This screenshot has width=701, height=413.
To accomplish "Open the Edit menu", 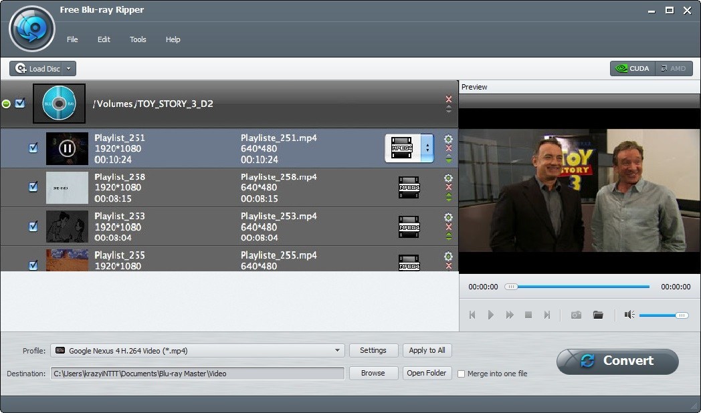I will pyautogui.click(x=104, y=39).
